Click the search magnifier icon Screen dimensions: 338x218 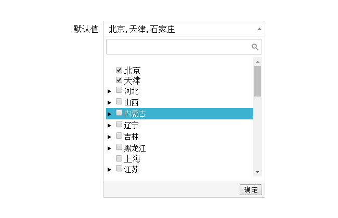[x=255, y=47]
